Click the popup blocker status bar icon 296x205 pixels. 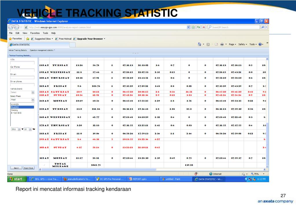[x=196, y=174]
